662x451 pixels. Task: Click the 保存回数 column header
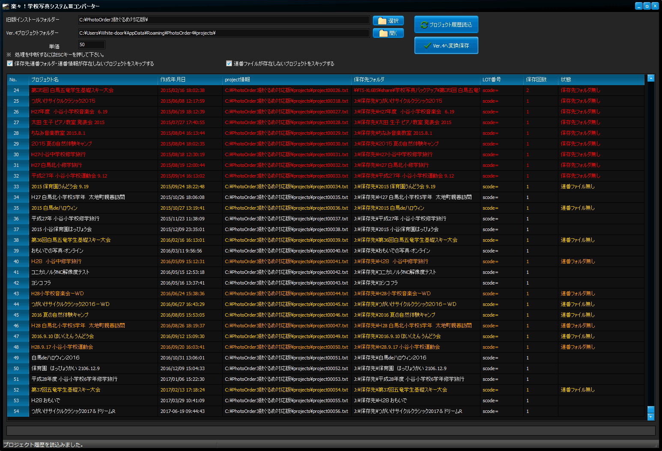click(541, 80)
